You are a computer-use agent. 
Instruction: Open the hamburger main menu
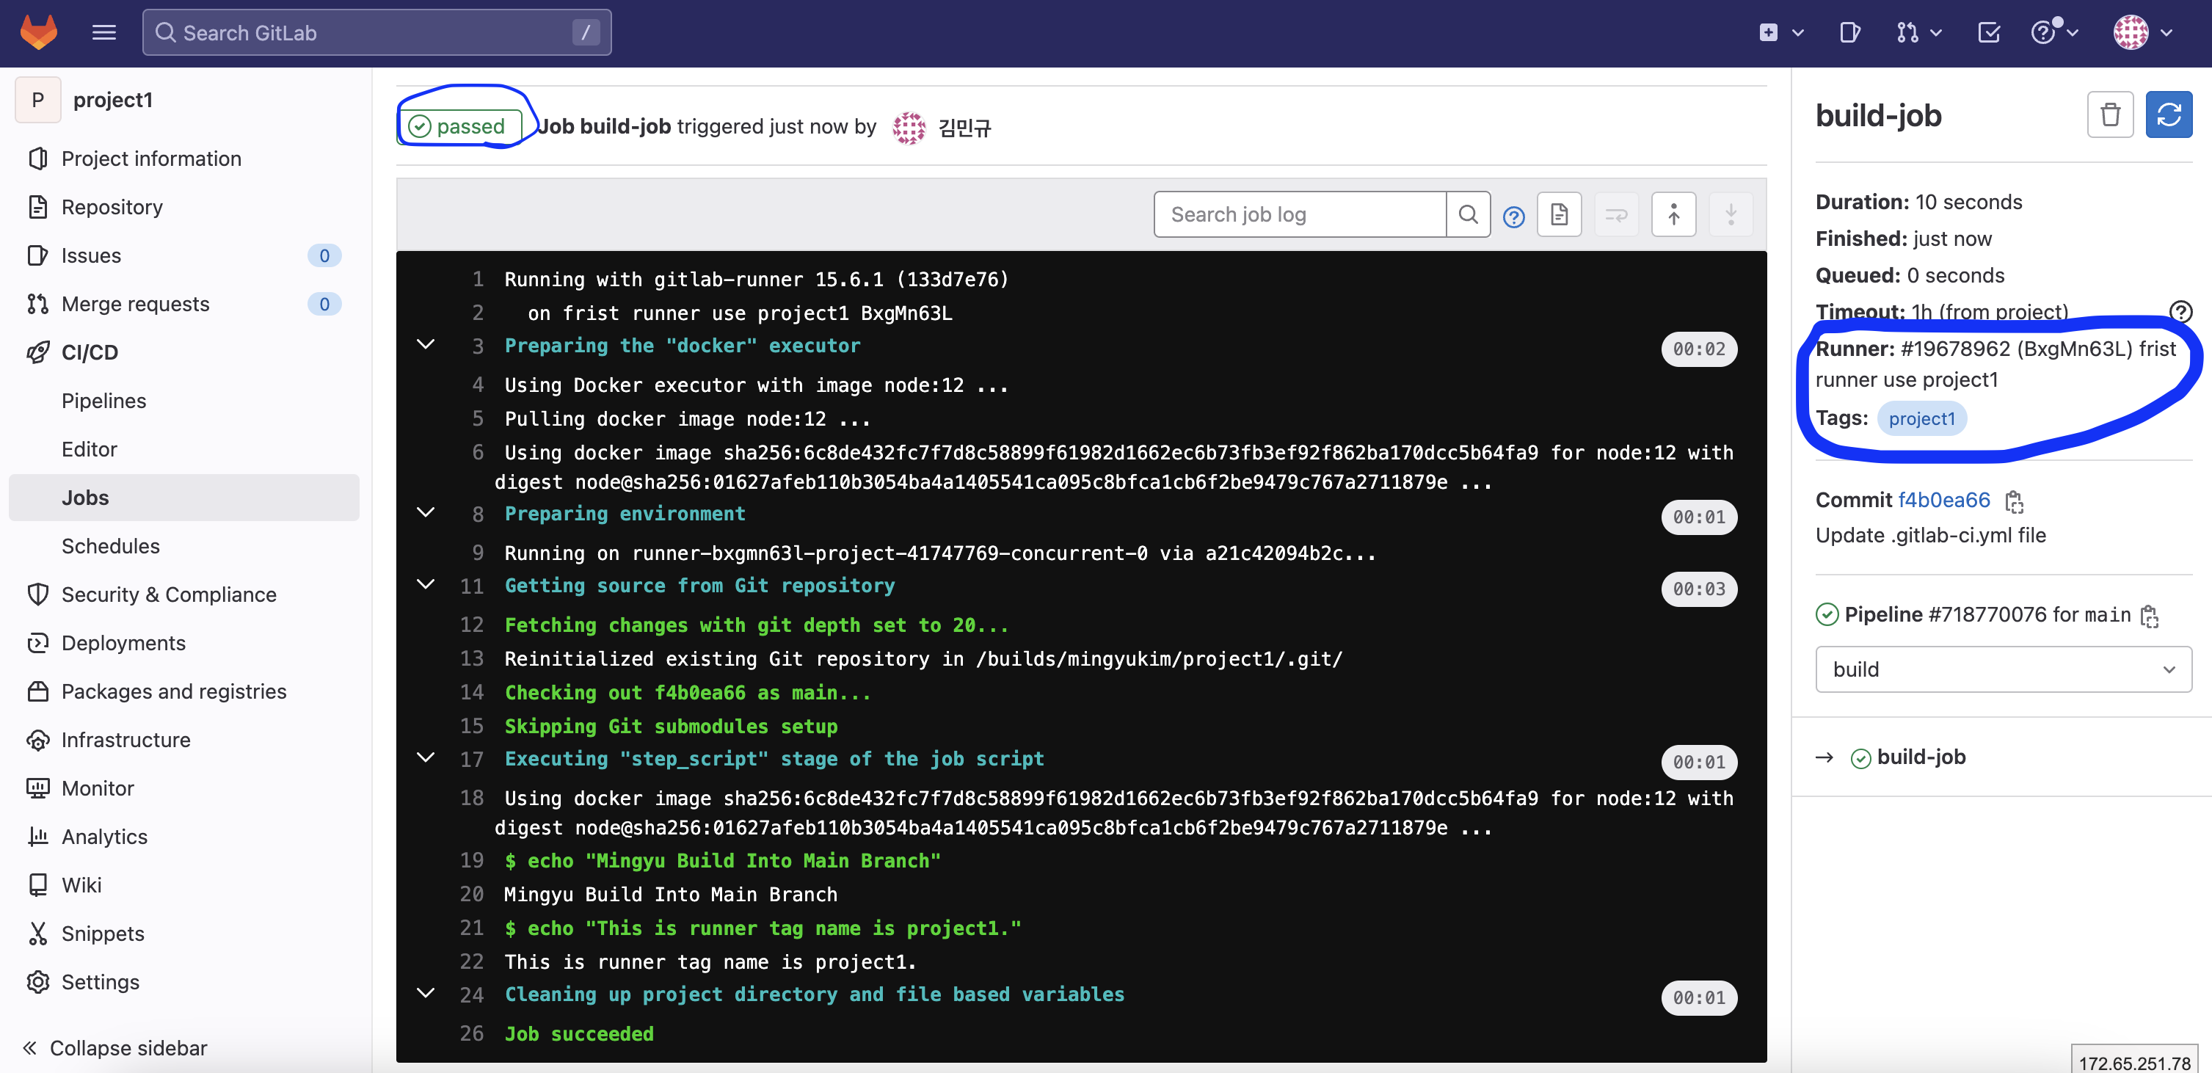(x=104, y=32)
